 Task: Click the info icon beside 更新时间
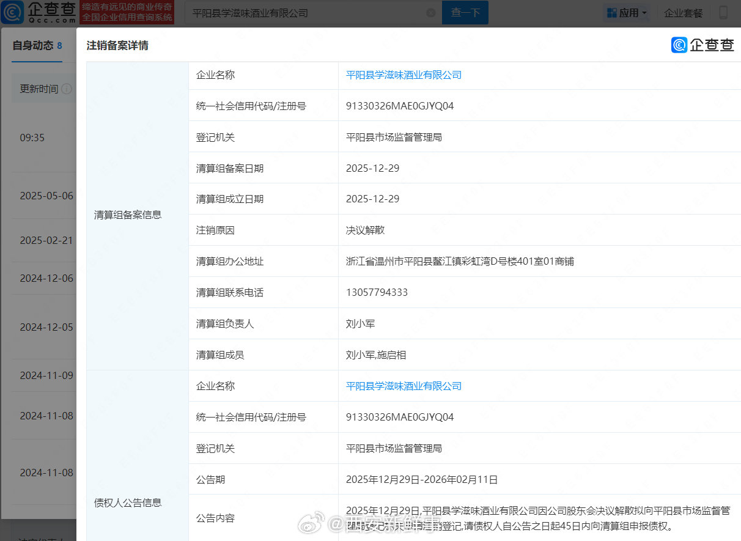[x=67, y=89]
